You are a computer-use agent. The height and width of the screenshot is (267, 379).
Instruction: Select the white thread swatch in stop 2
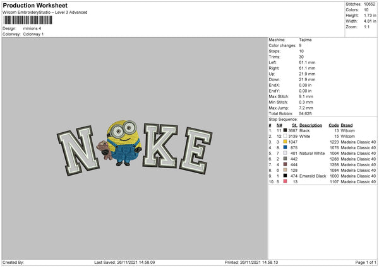[285, 136]
